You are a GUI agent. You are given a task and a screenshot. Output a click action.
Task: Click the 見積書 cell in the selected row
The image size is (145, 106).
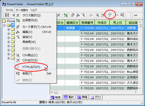72,28
